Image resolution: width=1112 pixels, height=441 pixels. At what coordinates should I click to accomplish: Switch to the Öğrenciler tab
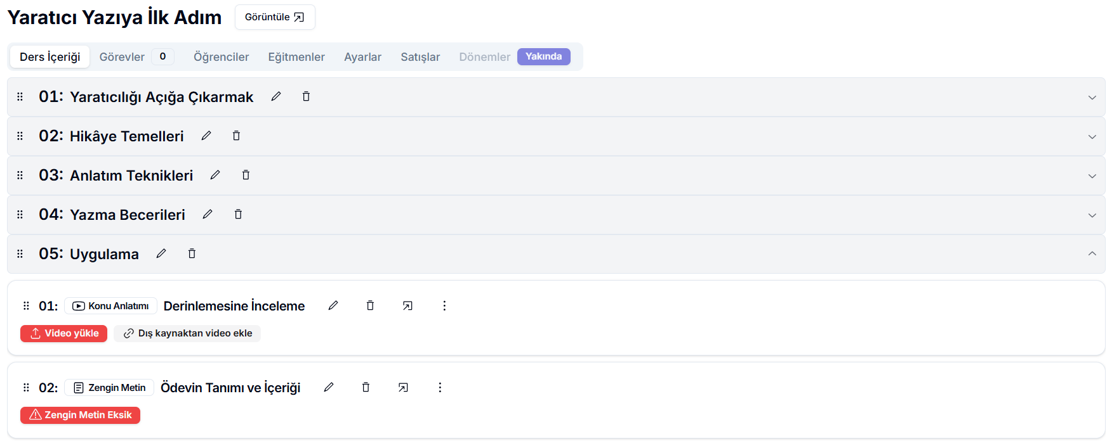click(x=221, y=57)
